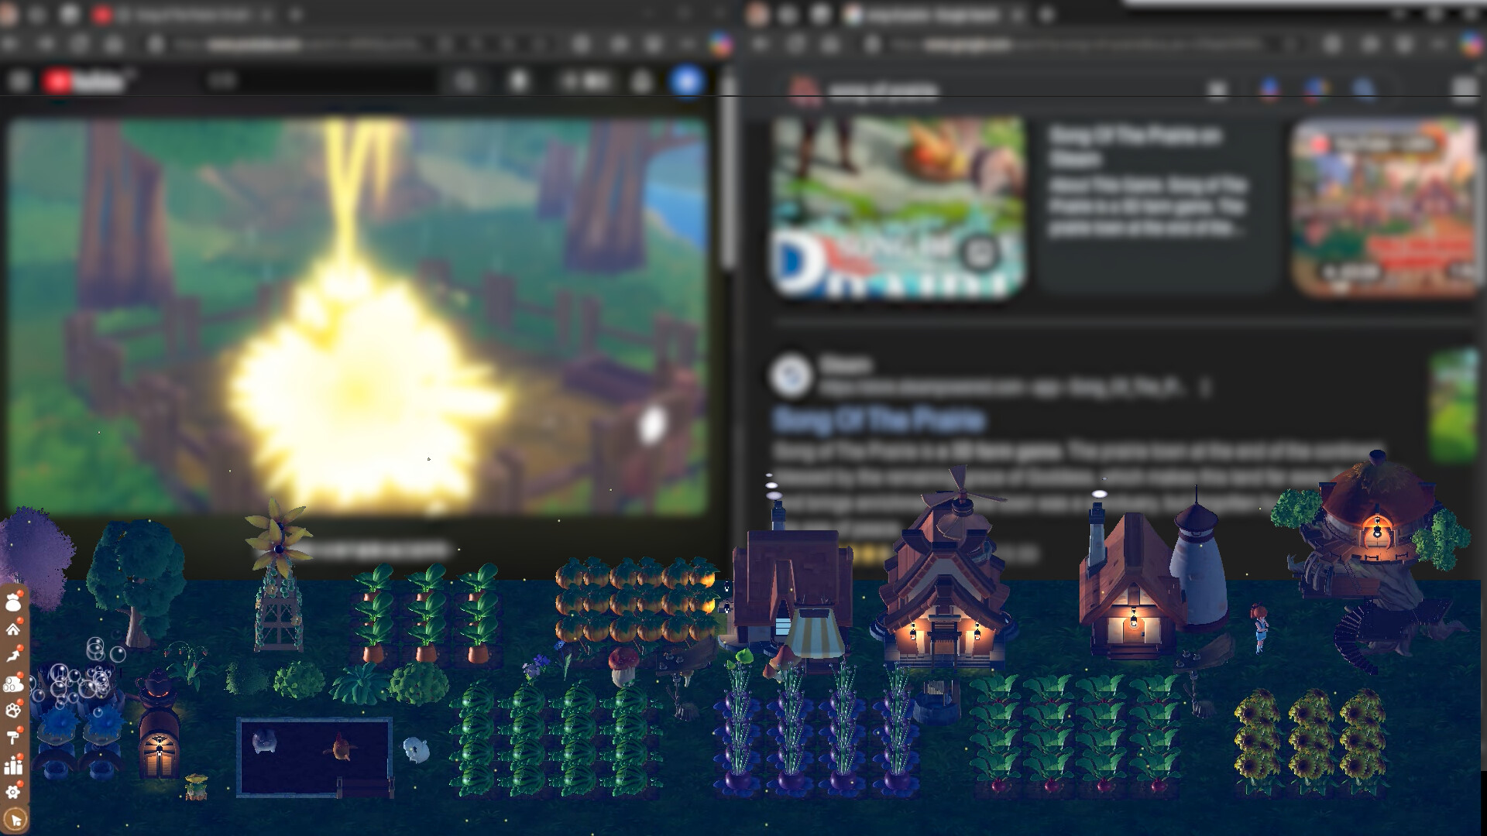The height and width of the screenshot is (836, 1487).
Task: Switch to the Google search results tab
Action: coord(929,14)
